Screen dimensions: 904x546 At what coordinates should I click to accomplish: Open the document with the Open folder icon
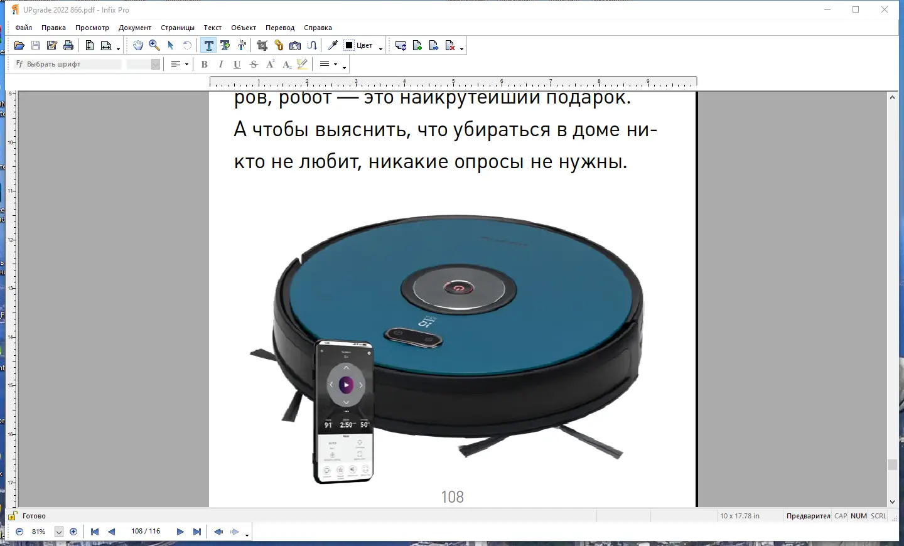coord(19,45)
